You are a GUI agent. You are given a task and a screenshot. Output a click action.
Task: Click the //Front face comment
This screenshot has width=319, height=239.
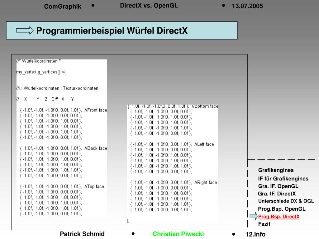(x=96, y=110)
